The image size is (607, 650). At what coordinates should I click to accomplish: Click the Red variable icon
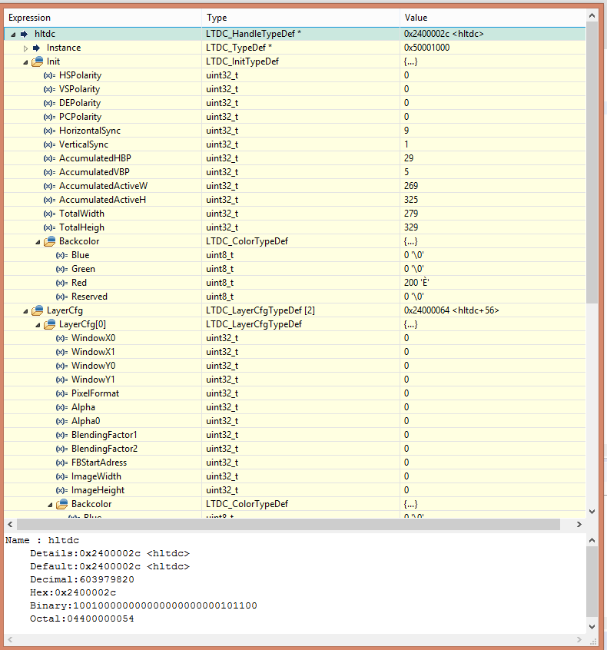(61, 283)
